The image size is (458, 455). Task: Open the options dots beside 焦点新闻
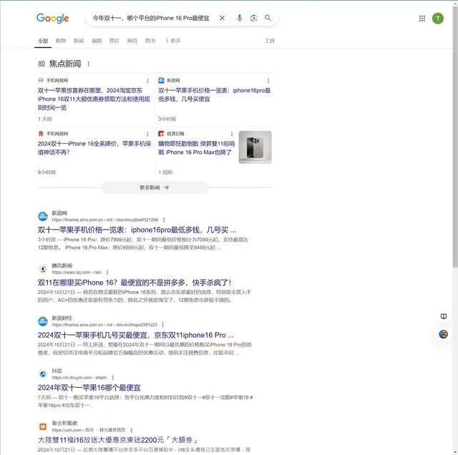pyautogui.click(x=89, y=64)
